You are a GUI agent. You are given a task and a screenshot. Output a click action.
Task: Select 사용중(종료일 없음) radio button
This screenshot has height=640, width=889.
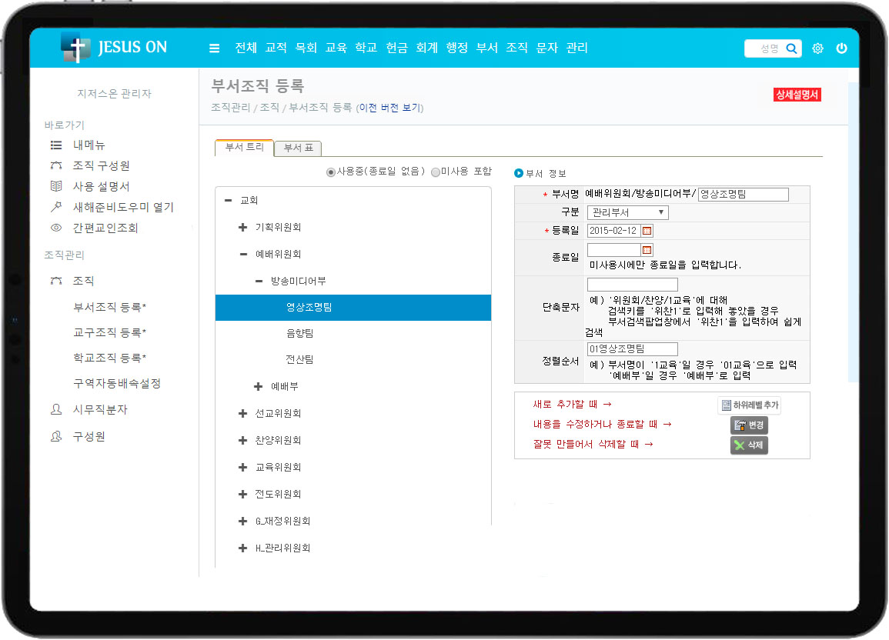point(331,172)
